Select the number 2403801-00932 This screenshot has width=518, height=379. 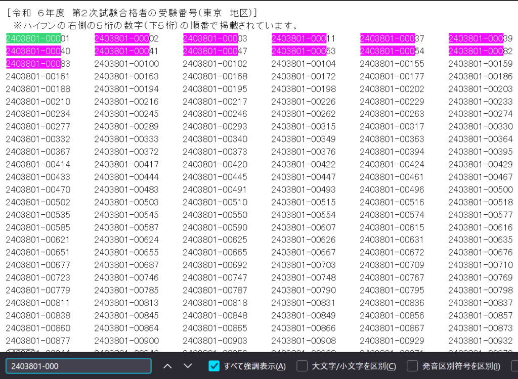(480, 341)
